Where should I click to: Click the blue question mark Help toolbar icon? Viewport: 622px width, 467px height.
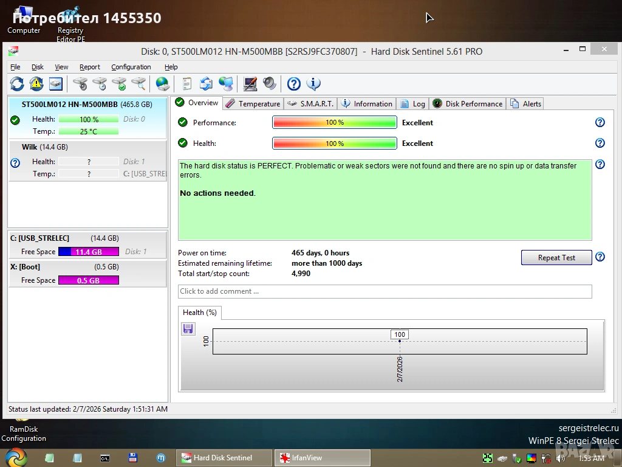(294, 84)
